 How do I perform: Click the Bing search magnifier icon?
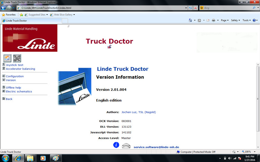coord(254,8)
